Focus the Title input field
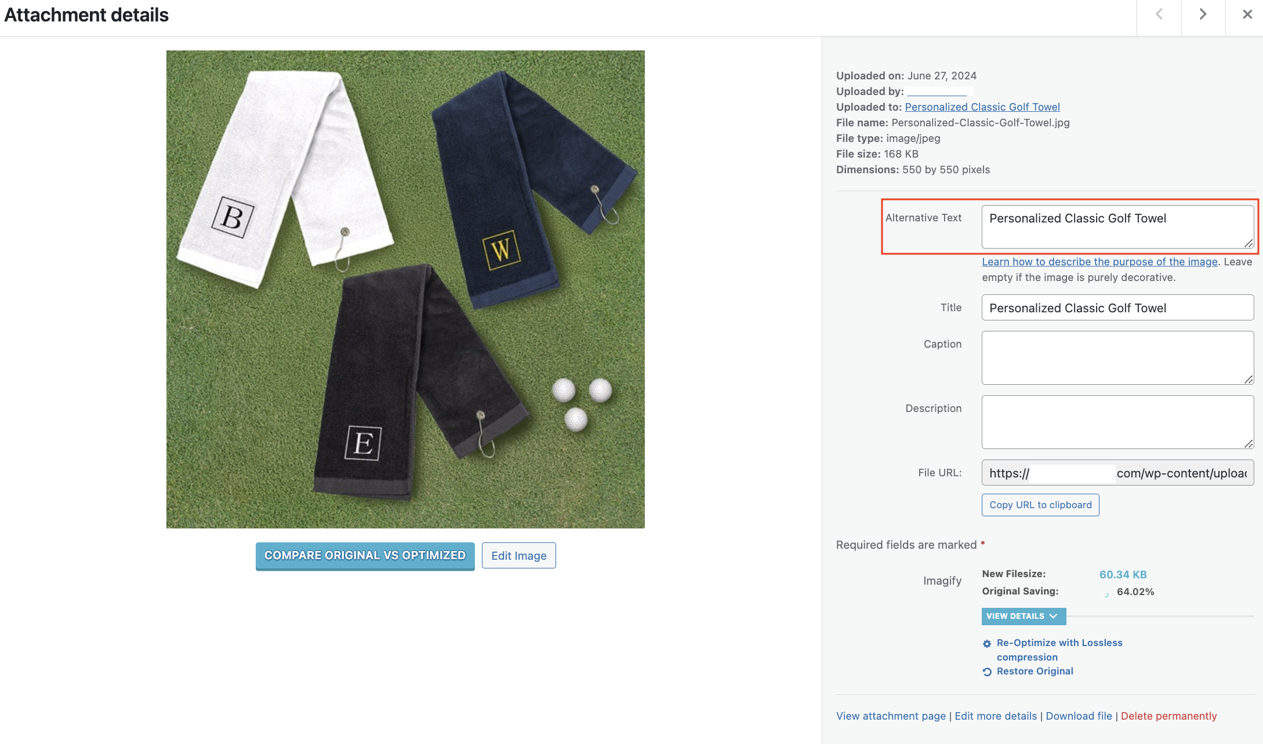This screenshot has height=744, width=1263. point(1117,308)
